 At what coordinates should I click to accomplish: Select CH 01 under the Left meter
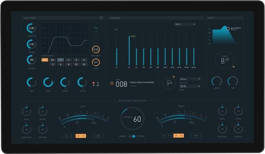click(68, 136)
